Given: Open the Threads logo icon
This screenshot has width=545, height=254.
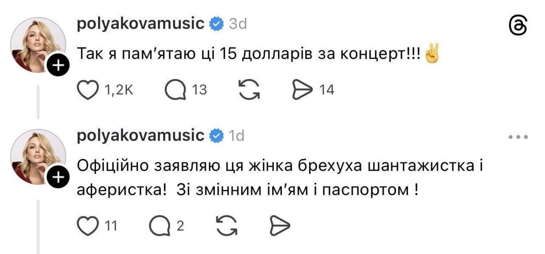Looking at the screenshot, I should (518, 26).
